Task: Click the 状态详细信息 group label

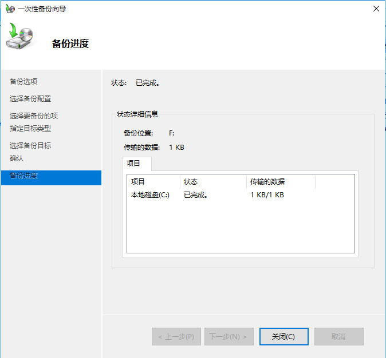Action: pyautogui.click(x=137, y=114)
